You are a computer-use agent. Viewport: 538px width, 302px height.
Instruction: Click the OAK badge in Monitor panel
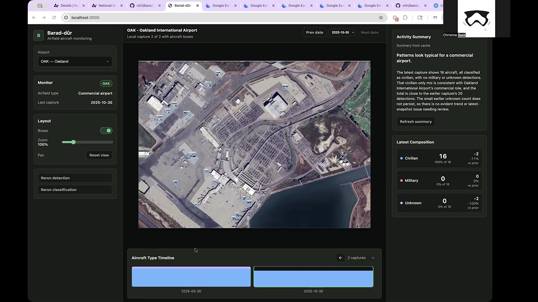106,83
